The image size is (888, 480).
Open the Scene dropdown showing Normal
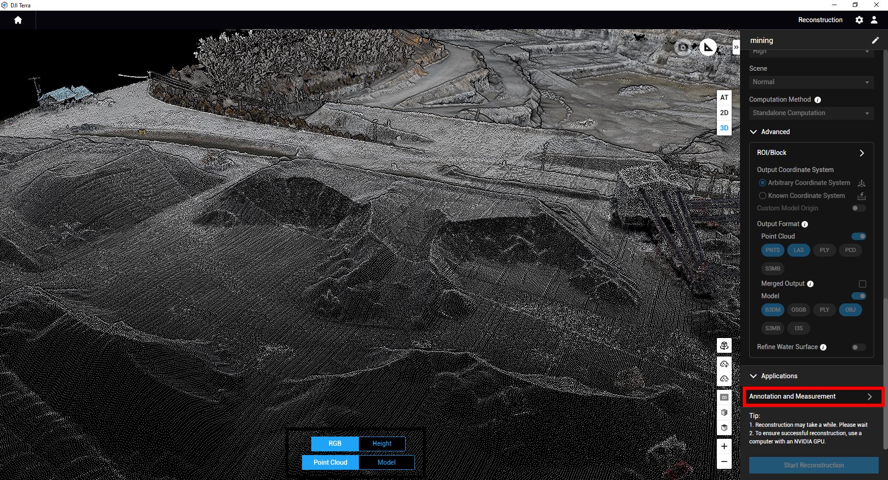[811, 82]
